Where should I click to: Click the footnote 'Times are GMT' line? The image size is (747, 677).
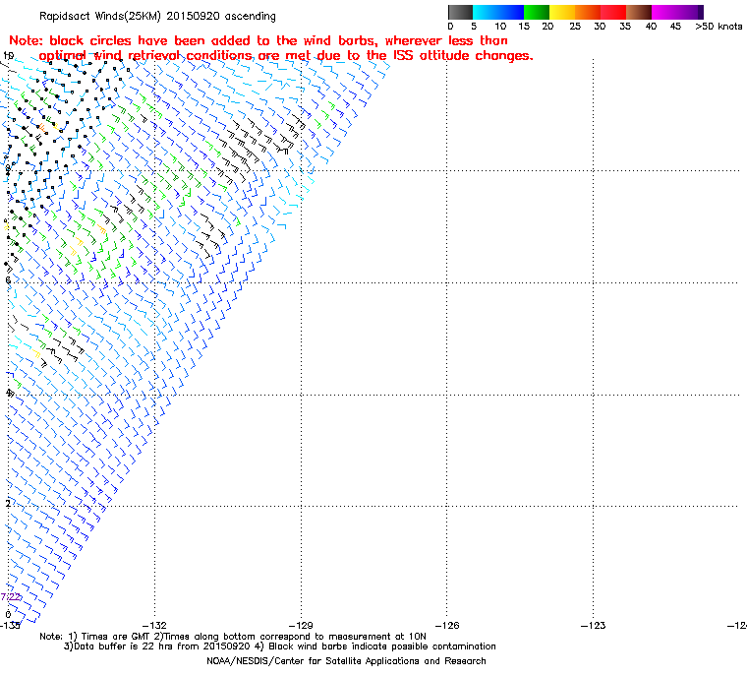[233, 637]
